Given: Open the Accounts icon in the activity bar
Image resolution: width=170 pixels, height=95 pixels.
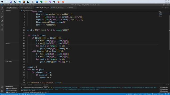Looking at the screenshot, I should coord(2,87).
